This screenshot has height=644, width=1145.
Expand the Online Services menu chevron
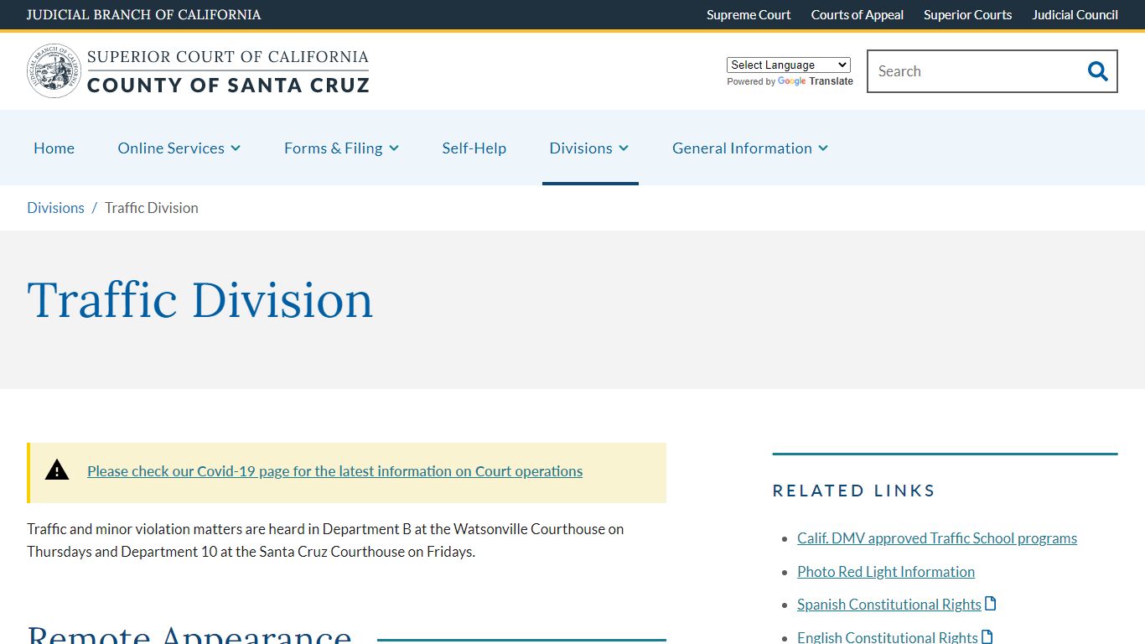tap(236, 148)
